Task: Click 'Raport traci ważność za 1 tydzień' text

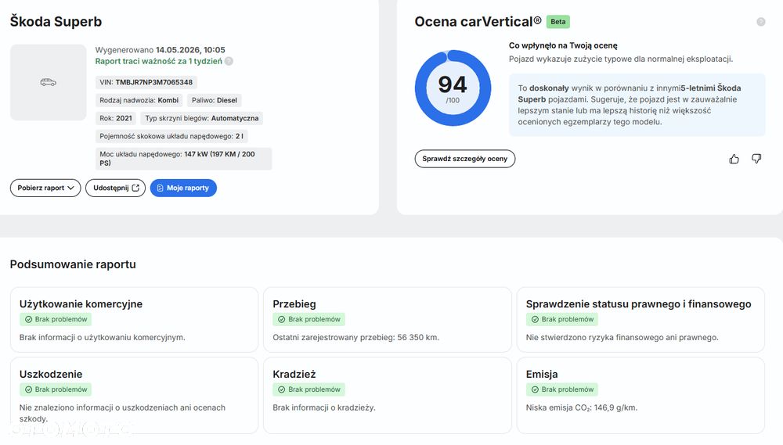Action: 159,61
